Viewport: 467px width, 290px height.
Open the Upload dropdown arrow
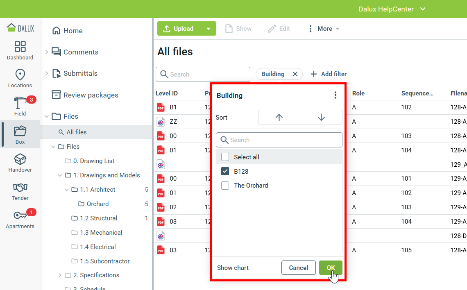(x=209, y=29)
